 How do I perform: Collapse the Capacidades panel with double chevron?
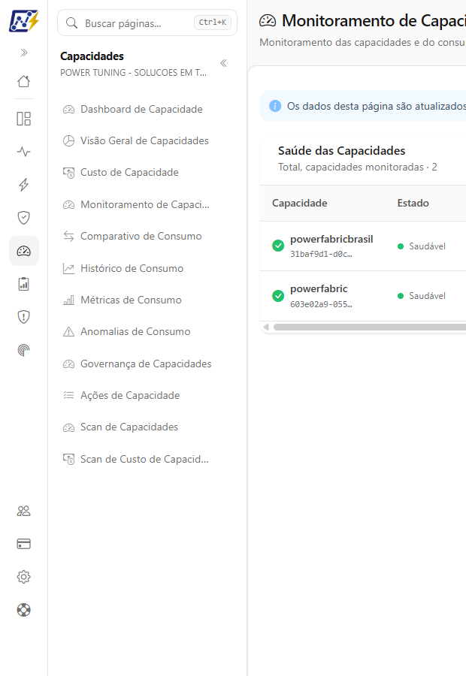[x=223, y=63]
